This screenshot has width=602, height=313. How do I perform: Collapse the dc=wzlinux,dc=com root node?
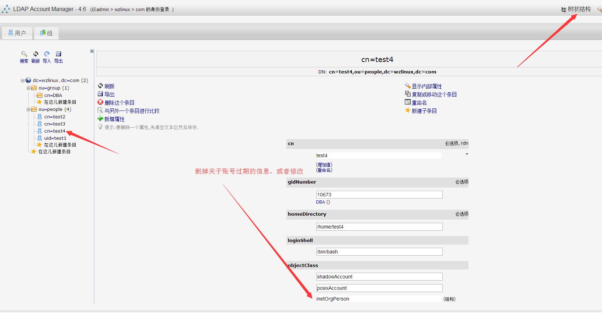(22, 81)
